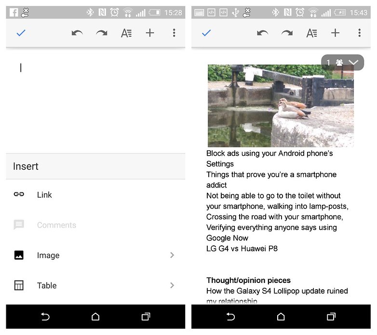Tap Android back button on right phone
Viewport: 377px width, 335px height.
pyautogui.click(x=230, y=317)
